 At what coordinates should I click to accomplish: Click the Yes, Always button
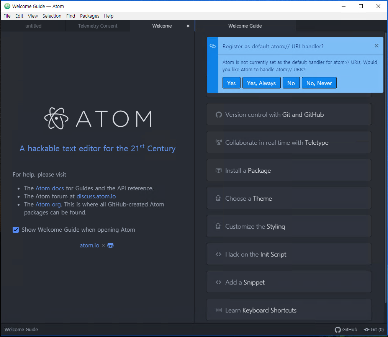[x=261, y=83]
